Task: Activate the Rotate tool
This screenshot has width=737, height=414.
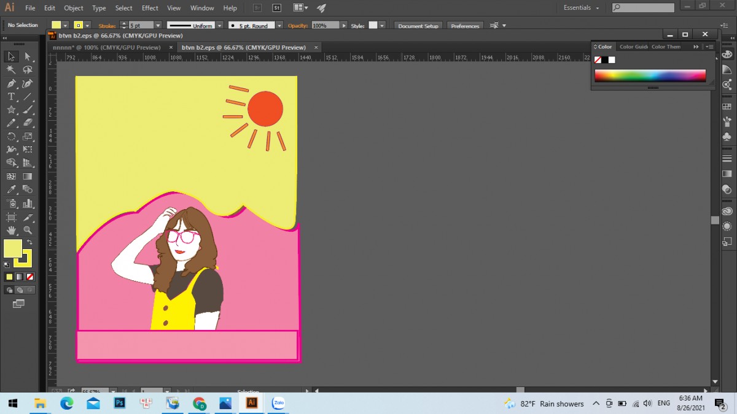Action: pyautogui.click(x=11, y=137)
